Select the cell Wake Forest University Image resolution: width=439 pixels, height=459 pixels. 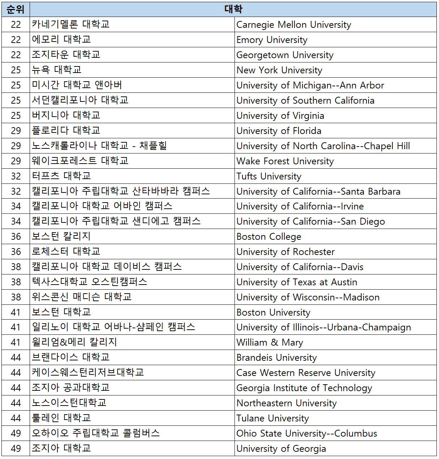(x=336, y=161)
